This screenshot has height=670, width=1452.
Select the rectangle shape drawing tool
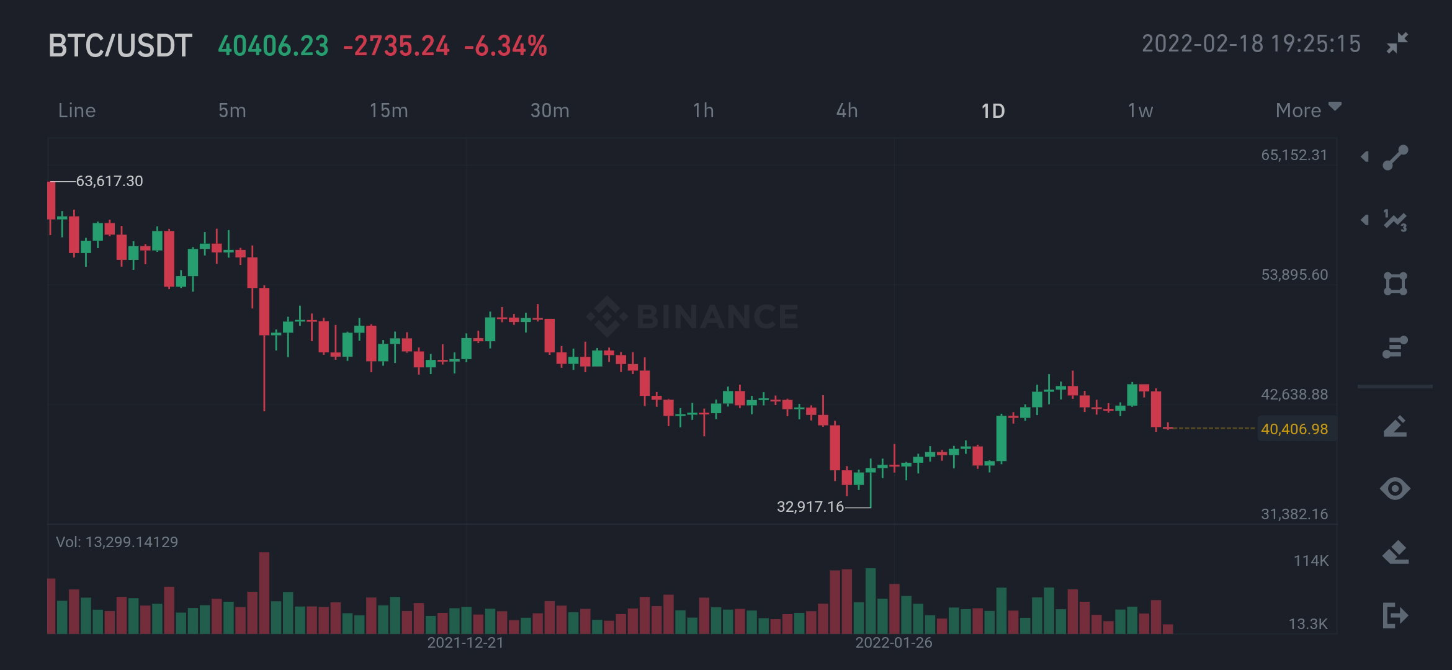point(1395,284)
